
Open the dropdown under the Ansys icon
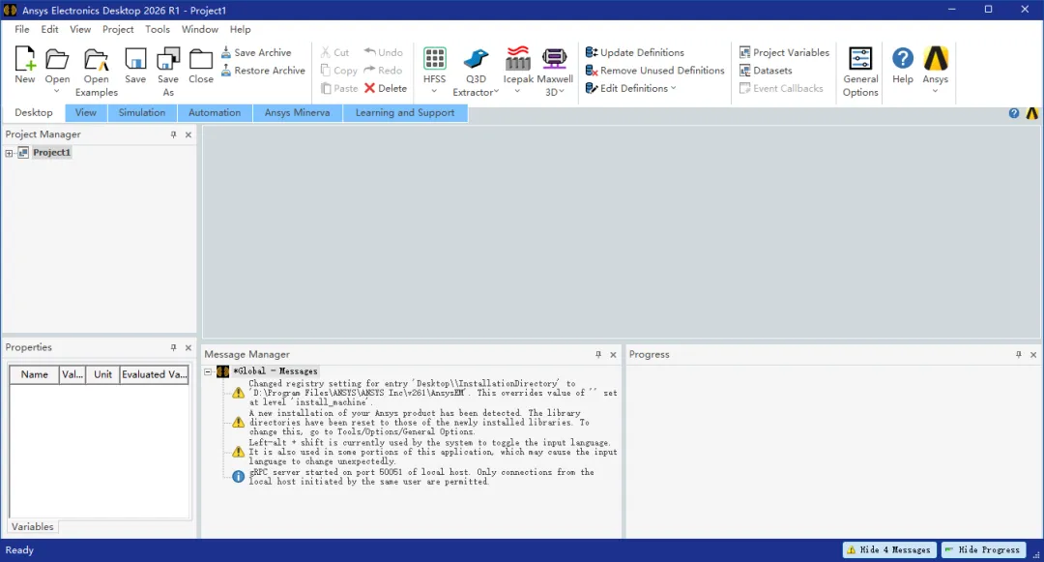coord(935,91)
